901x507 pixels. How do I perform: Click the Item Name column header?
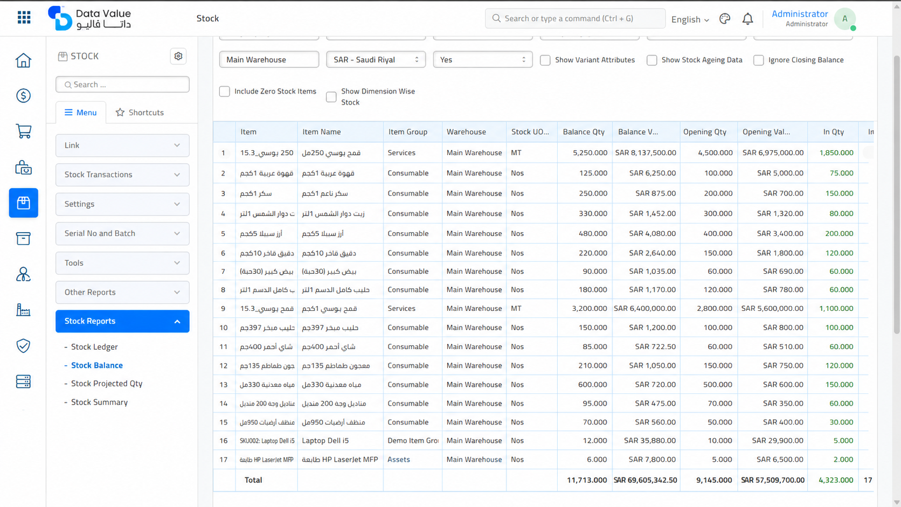coord(340,132)
